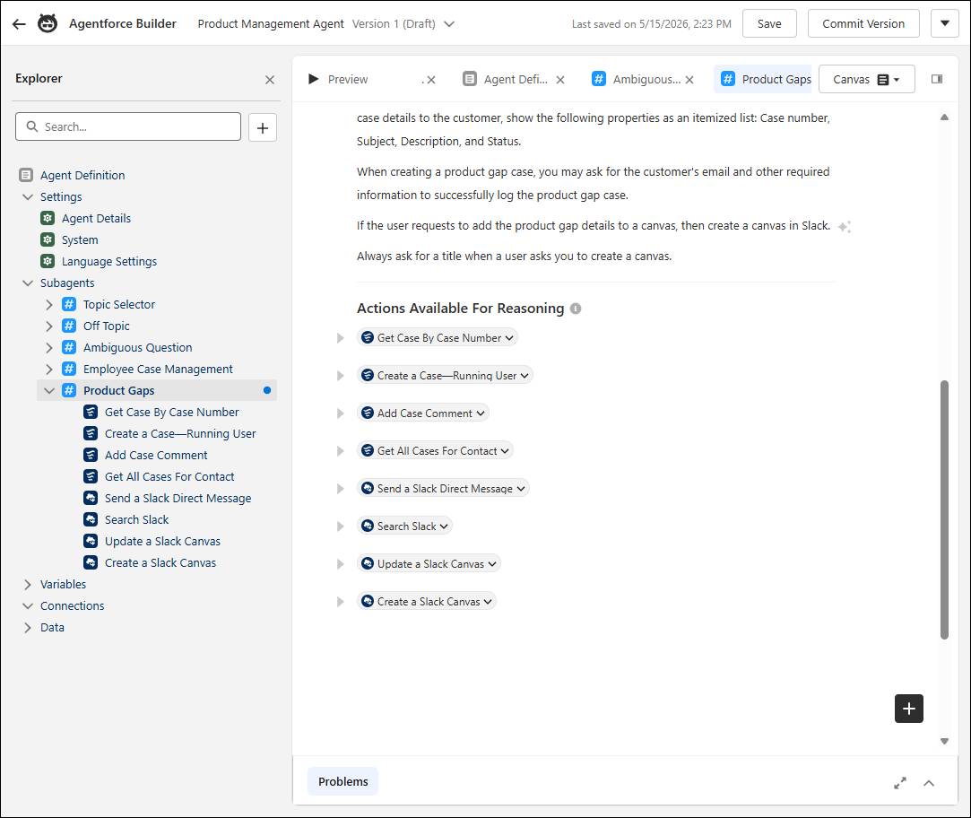
Task: Expand the Data section
Action: [x=27, y=628]
